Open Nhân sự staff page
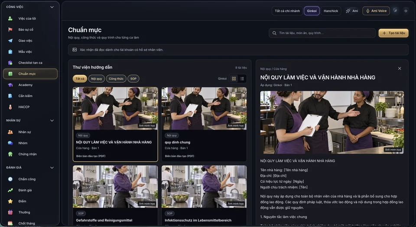 pyautogui.click(x=30, y=132)
